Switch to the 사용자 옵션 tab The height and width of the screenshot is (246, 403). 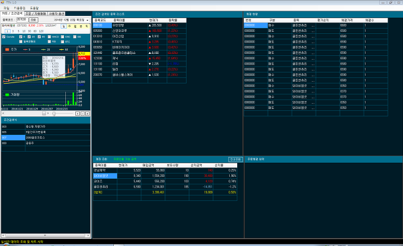coord(57,13)
